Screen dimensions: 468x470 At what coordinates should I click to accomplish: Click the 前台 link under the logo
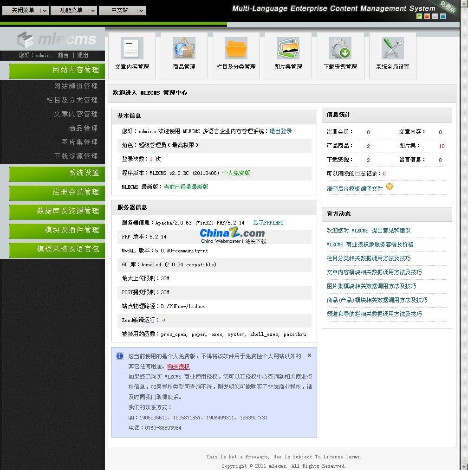click(x=63, y=55)
